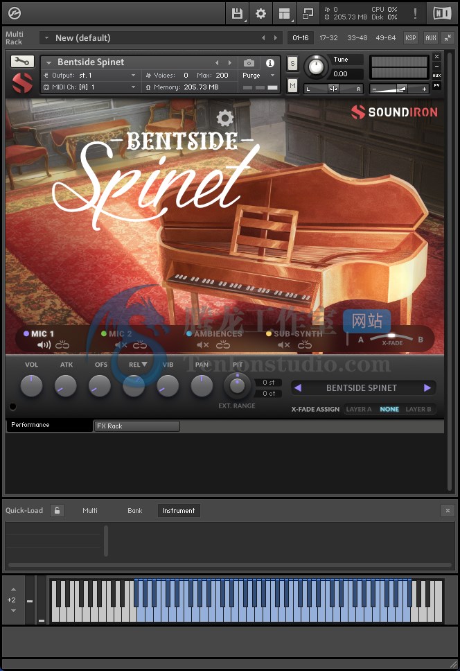Close the Quick-Load pane
Viewport: 460px width, 671px height.
[448, 510]
